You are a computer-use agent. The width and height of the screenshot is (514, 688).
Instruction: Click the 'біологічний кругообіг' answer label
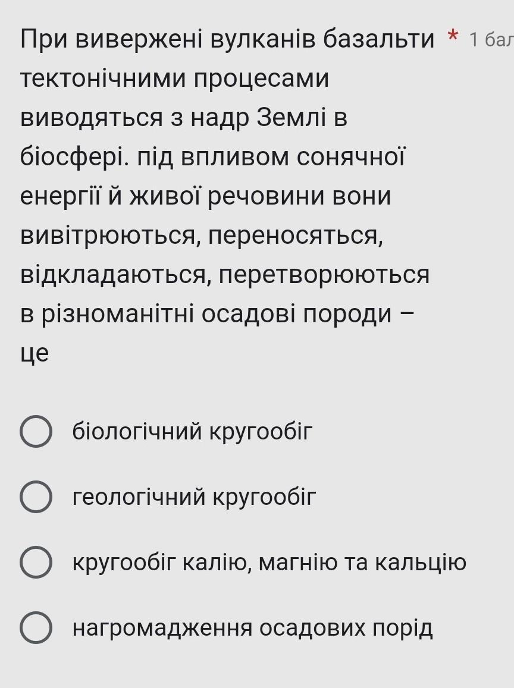192,431
